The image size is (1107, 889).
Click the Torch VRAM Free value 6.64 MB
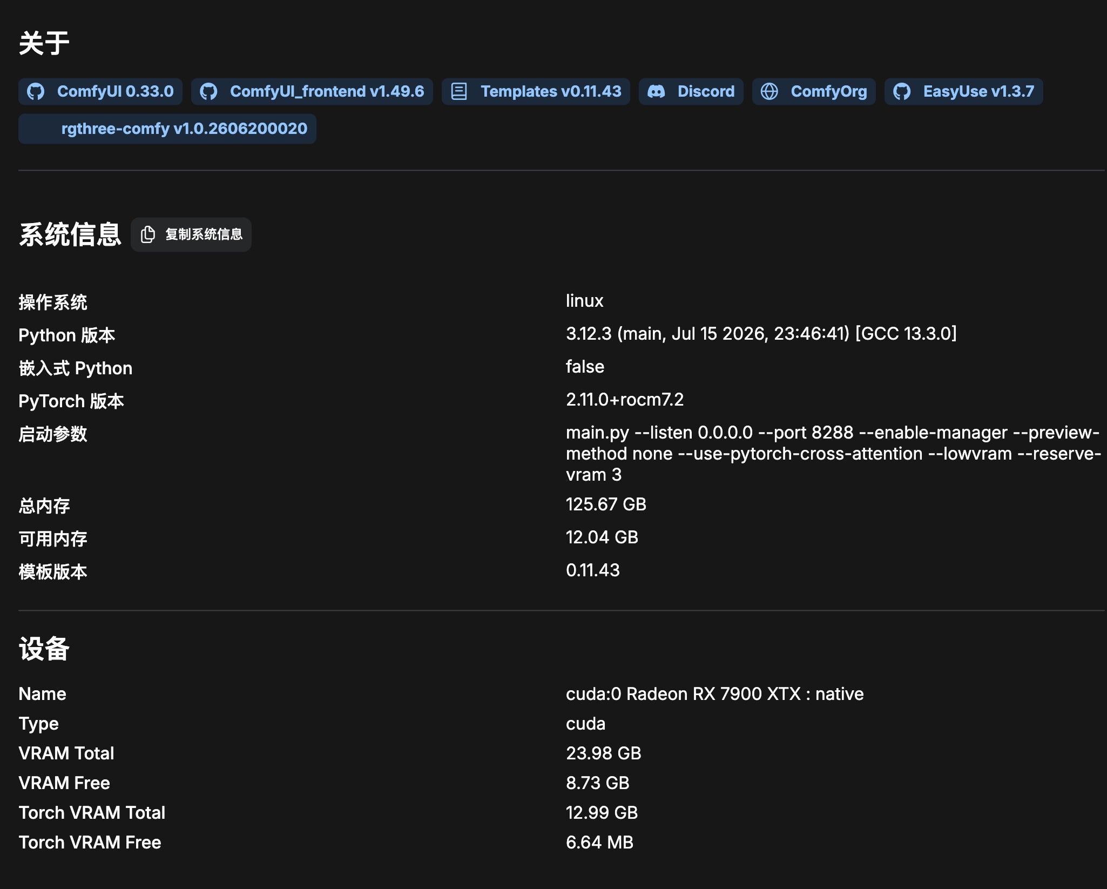[600, 843]
